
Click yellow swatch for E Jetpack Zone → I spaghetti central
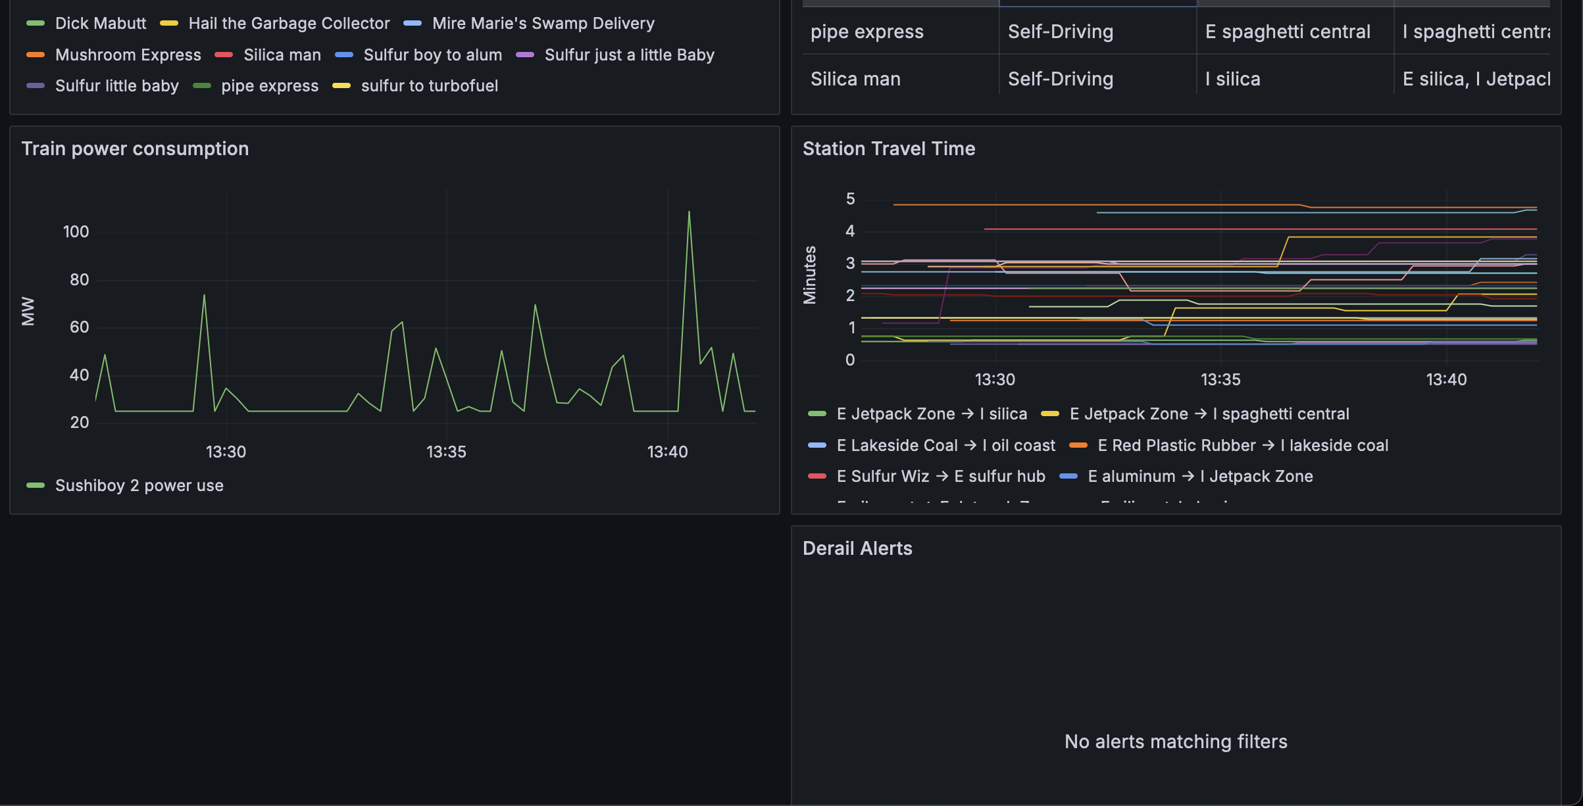click(1050, 414)
